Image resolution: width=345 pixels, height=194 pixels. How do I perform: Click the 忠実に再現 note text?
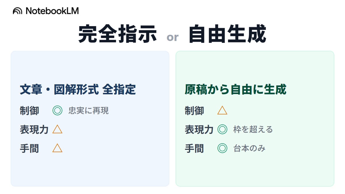click(x=88, y=111)
